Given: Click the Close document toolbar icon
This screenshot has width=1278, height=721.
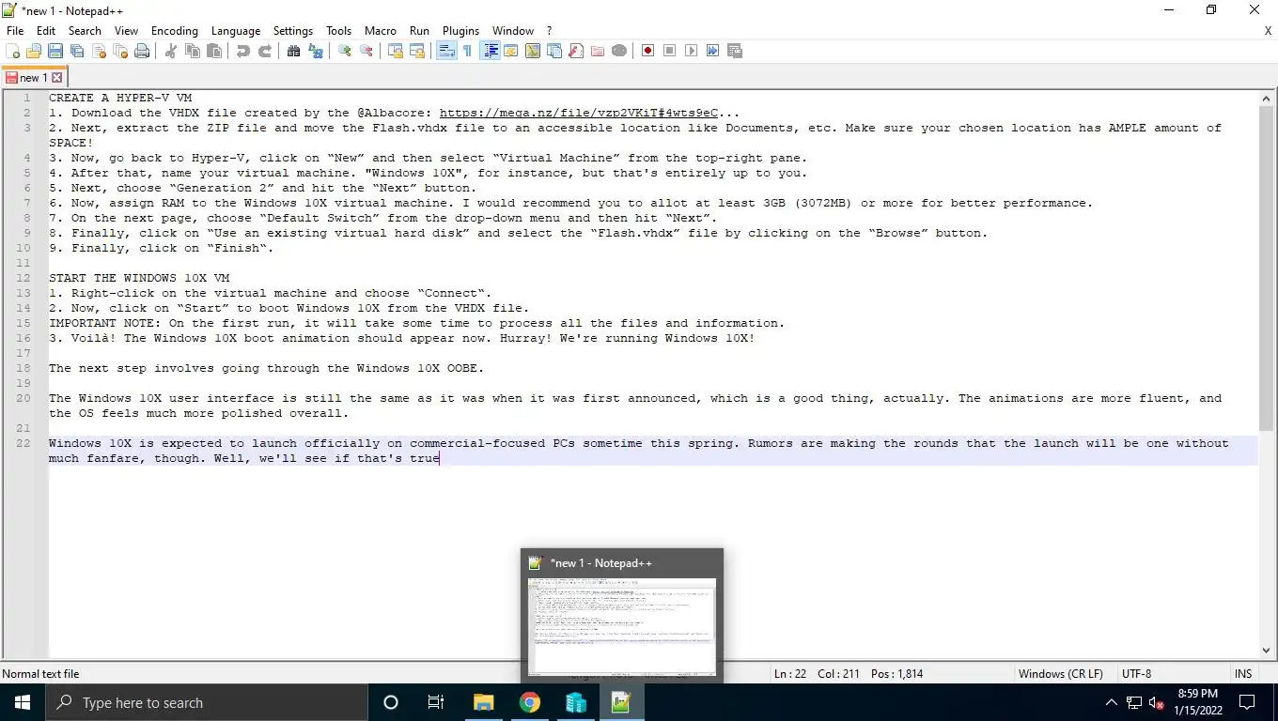Looking at the screenshot, I should click(99, 51).
